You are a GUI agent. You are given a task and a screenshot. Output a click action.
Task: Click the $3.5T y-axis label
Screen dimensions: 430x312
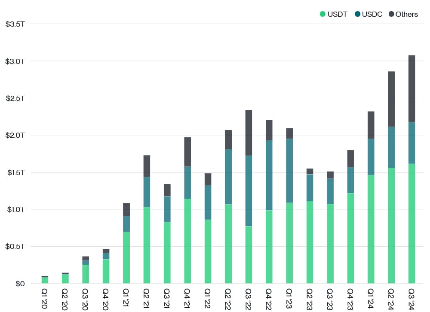(x=15, y=24)
